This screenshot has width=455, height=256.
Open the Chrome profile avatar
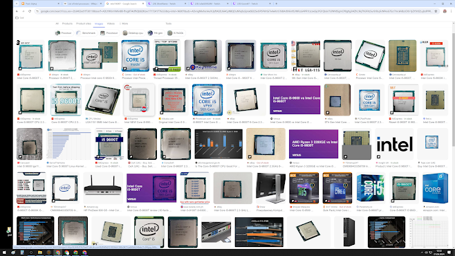coord(445,11)
